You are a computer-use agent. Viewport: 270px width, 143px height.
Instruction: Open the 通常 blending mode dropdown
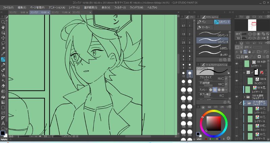pos(248,47)
